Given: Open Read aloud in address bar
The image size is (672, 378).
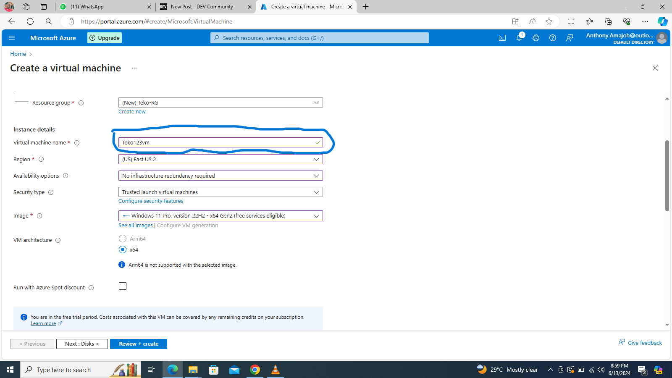Looking at the screenshot, I should (532, 21).
